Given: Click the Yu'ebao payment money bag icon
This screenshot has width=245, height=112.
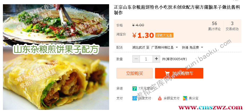Looking at the screenshot, I should tap(160, 98).
